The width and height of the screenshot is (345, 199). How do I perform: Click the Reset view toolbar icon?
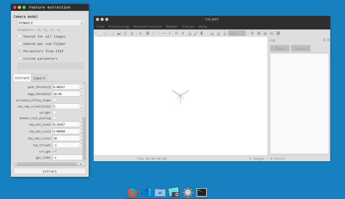pyautogui.click(x=218, y=33)
